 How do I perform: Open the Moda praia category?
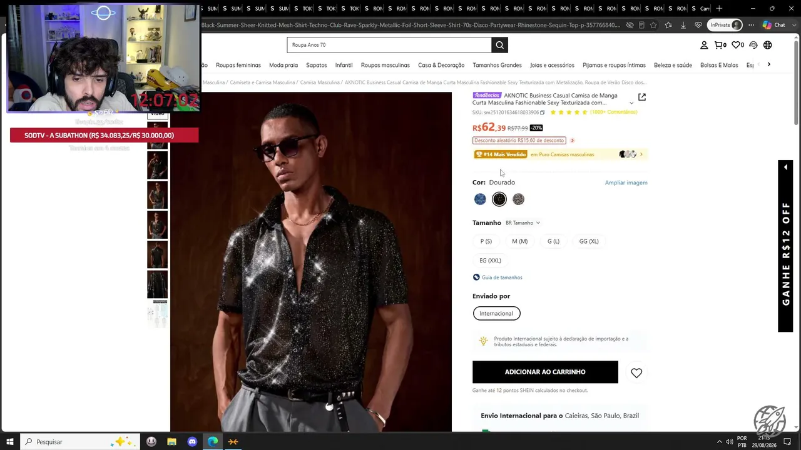pyautogui.click(x=283, y=65)
